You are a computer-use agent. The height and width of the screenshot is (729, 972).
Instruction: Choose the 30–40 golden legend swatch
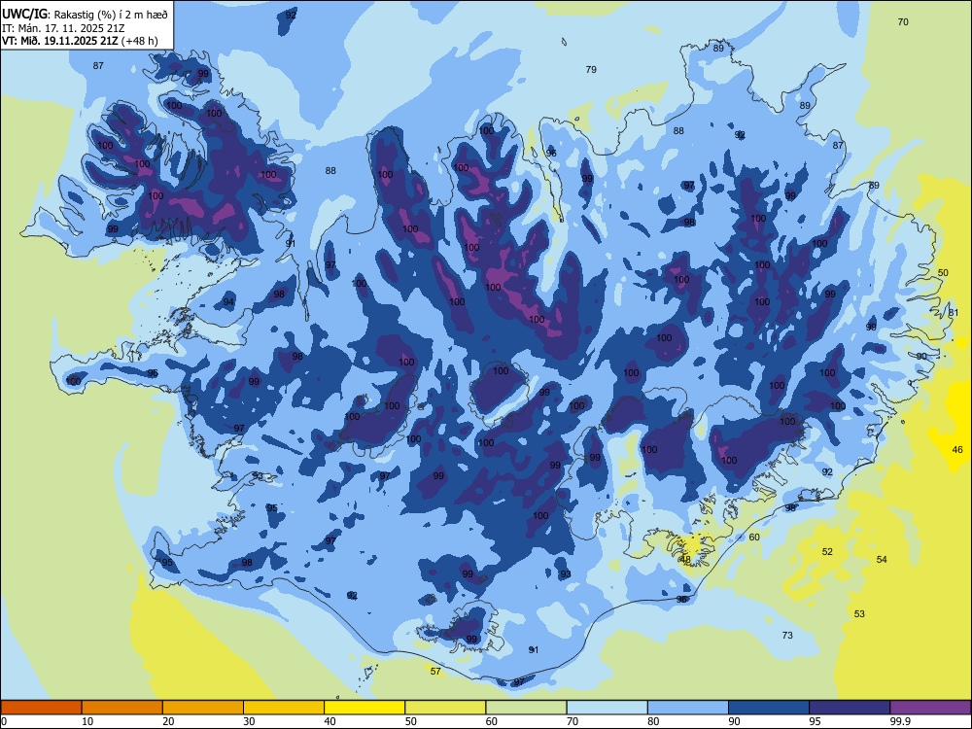pyautogui.click(x=284, y=708)
